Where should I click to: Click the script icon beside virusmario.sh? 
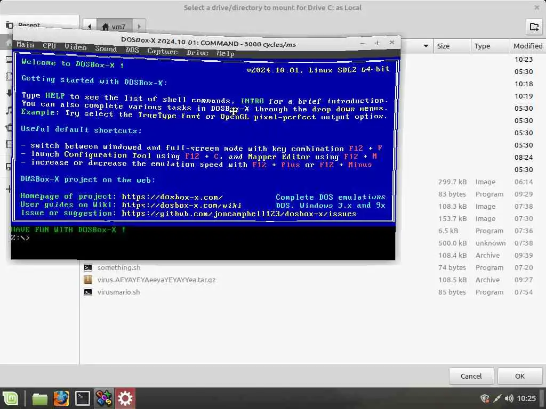(x=88, y=292)
